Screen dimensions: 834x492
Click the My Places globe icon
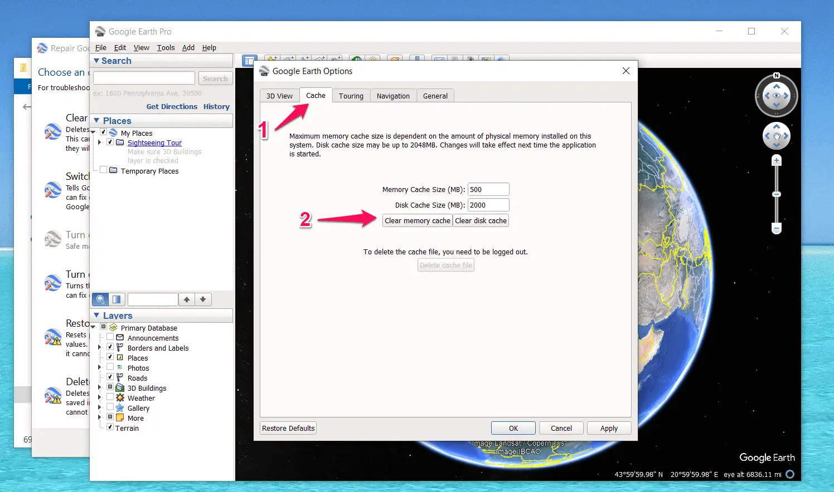pyautogui.click(x=113, y=133)
